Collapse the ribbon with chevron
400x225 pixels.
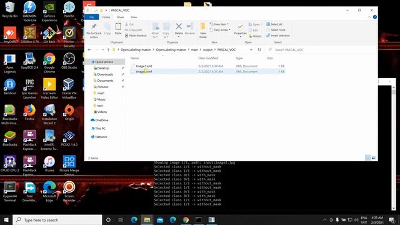(369, 17)
